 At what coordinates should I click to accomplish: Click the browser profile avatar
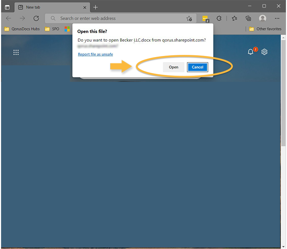[262, 18]
